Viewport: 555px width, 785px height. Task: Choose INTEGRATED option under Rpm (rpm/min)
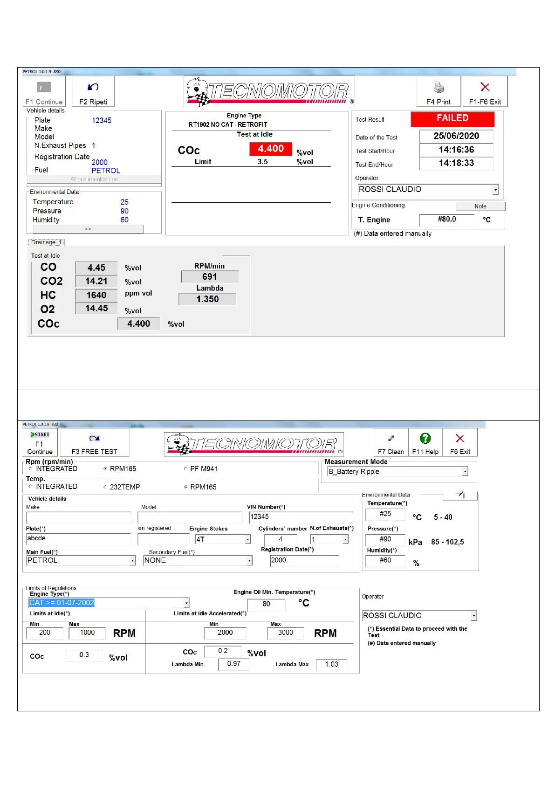pos(31,469)
